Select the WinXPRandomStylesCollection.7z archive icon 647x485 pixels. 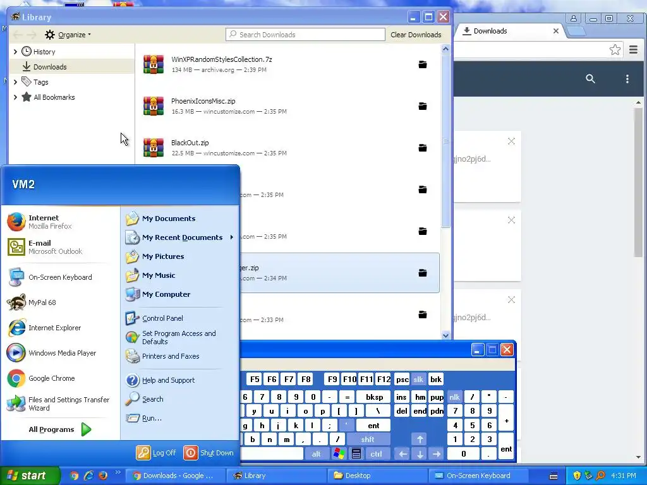pyautogui.click(x=154, y=64)
